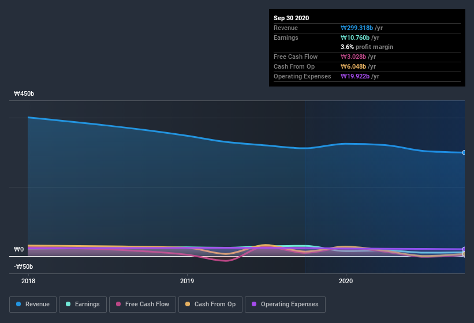This screenshot has width=474, height=323.
Task: Click the Free Cash Flow tooltip label
Action: [x=296, y=57]
